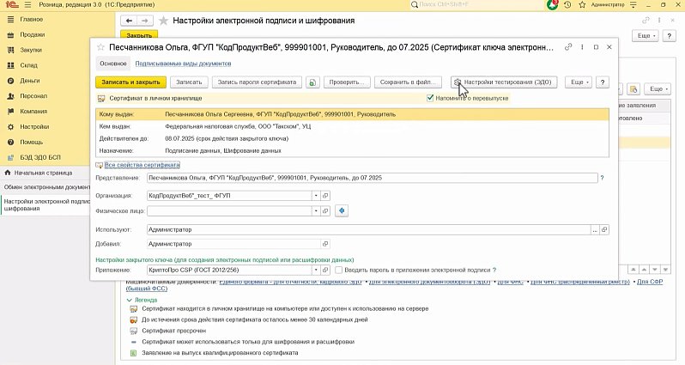The height and width of the screenshot is (365, 685).
Task: Click Настройки тестирования (ЭДО) button
Action: tap(504, 82)
